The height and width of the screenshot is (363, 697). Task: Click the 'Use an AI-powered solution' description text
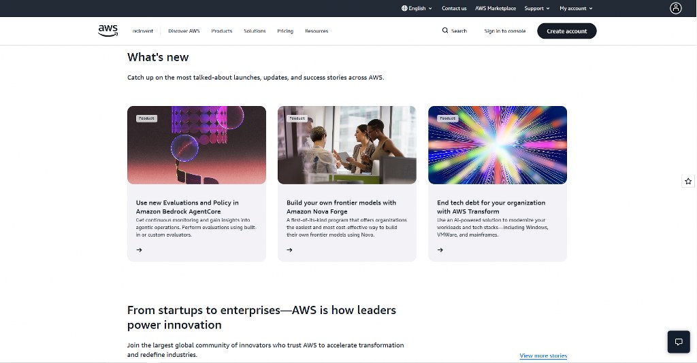pos(493,227)
